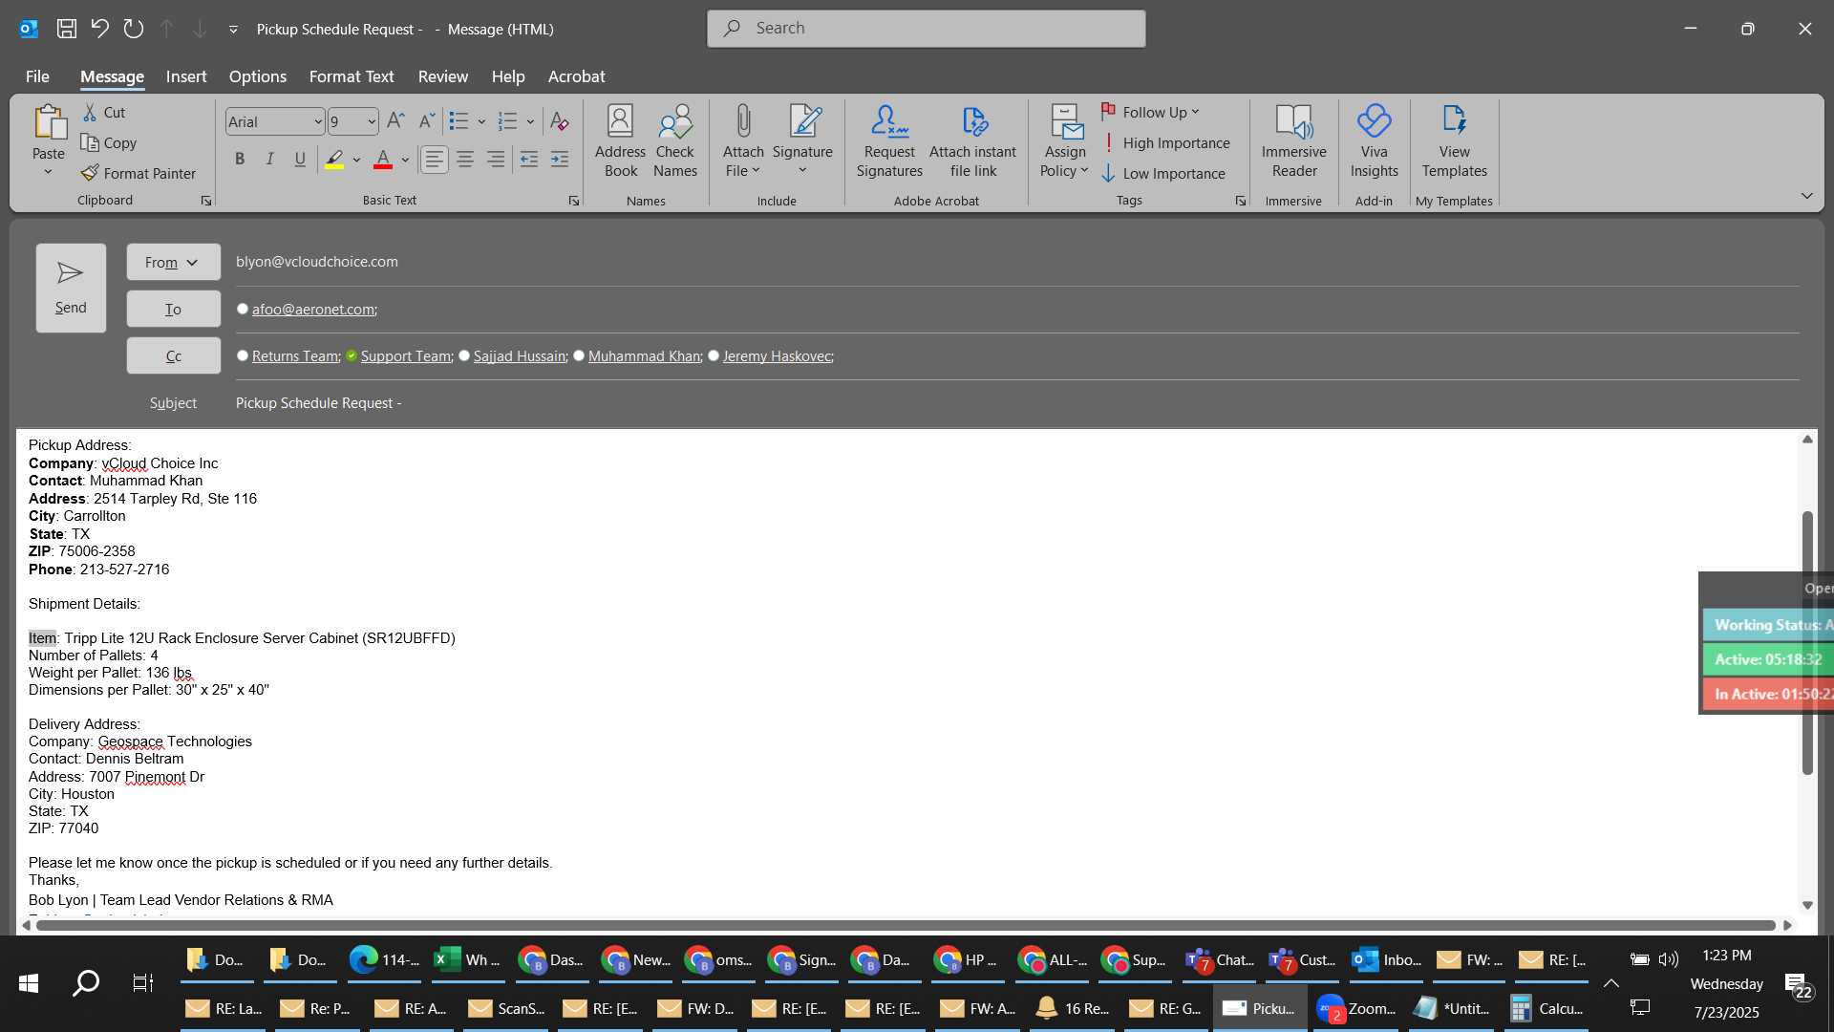Open the font name dropdown showing Arial
The width and height of the screenshot is (1834, 1032).
click(318, 121)
